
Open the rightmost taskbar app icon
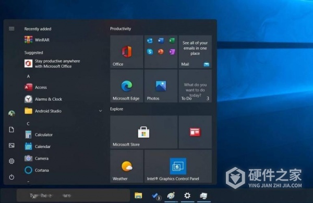pyautogui.click(x=203, y=196)
